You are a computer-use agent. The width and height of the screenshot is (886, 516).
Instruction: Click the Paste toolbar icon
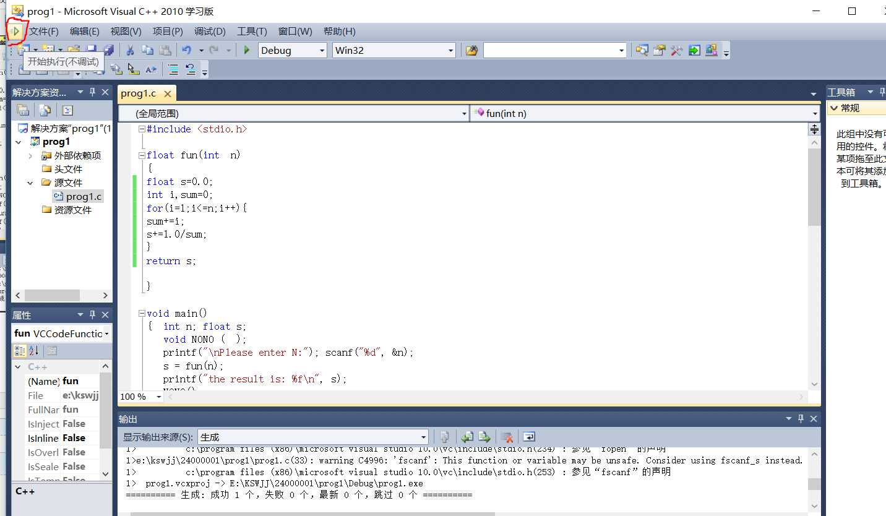click(165, 50)
